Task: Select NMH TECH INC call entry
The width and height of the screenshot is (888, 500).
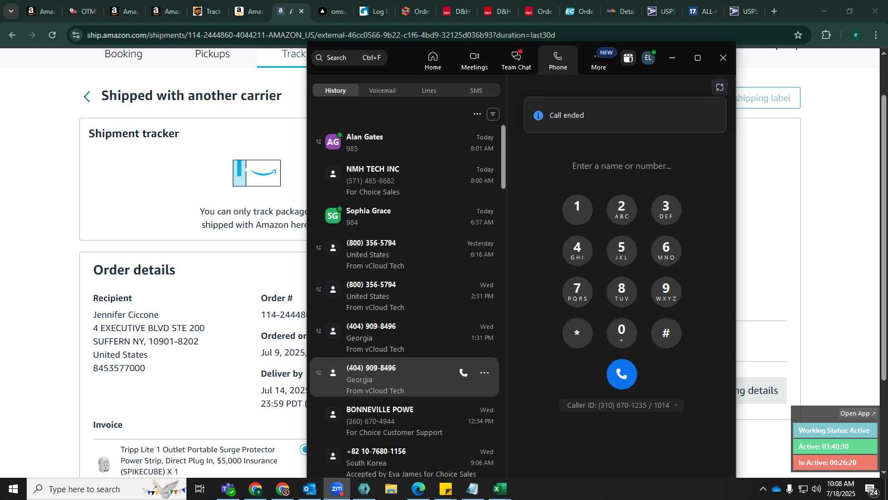Action: tap(405, 180)
